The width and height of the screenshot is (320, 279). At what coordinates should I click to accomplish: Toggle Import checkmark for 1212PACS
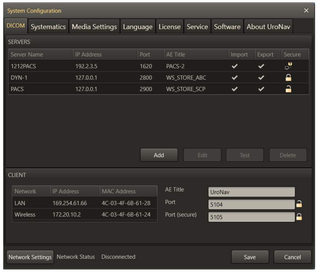pos(235,66)
